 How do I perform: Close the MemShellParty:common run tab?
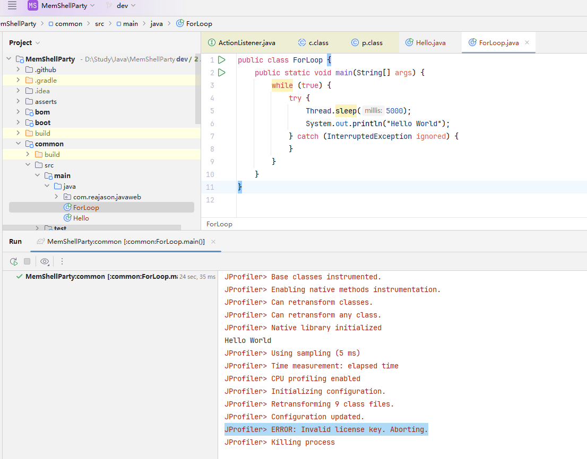coord(213,242)
